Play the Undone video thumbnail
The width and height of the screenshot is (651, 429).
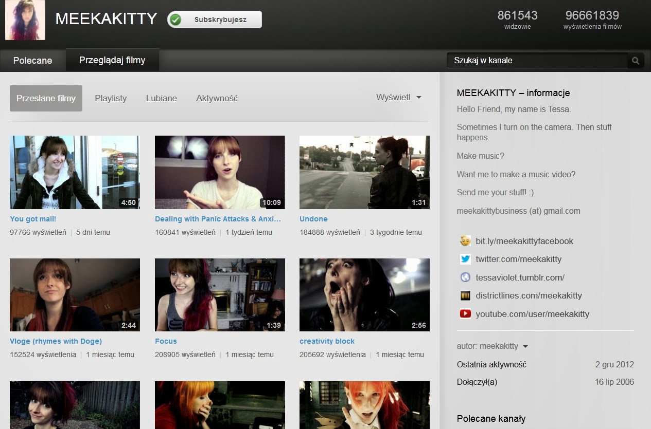pyautogui.click(x=364, y=172)
